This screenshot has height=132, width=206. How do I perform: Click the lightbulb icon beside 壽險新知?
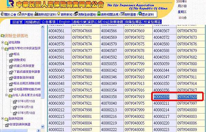coord(59,14)
